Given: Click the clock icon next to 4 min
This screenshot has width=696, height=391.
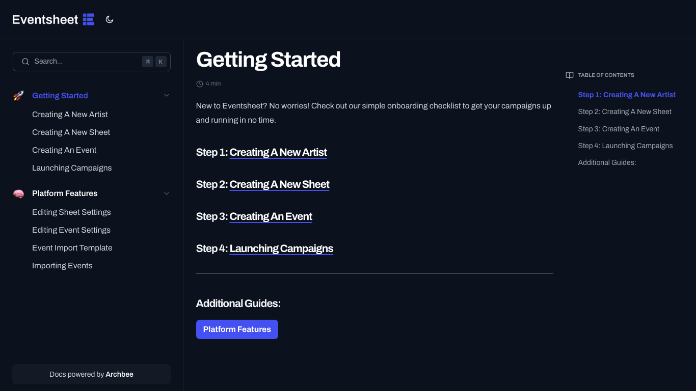Looking at the screenshot, I should [199, 83].
